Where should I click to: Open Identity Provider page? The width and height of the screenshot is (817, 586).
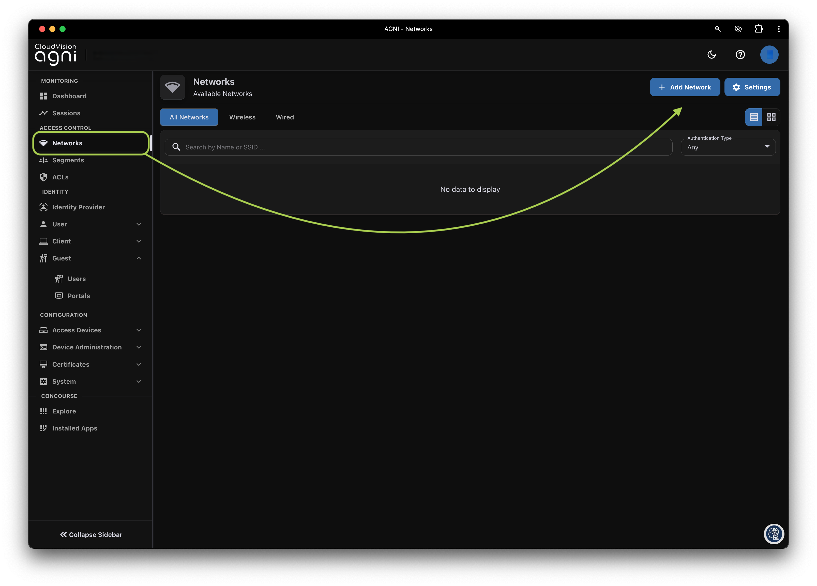click(78, 207)
